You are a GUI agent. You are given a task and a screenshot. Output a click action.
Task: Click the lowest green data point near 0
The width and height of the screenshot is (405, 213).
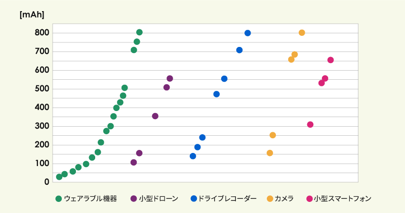tap(59, 177)
